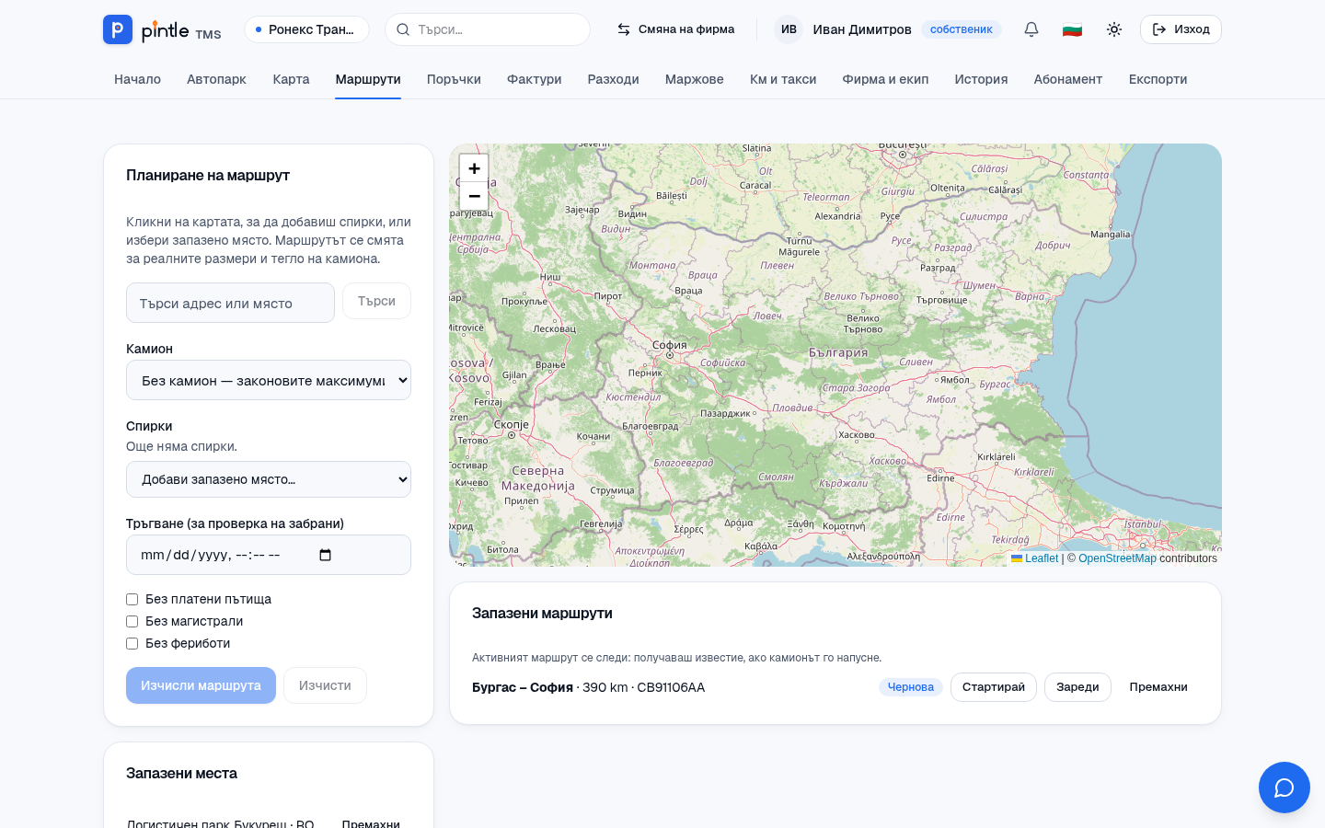
Task: Tick the Без магистрали checkbox
Action: pos(132,621)
